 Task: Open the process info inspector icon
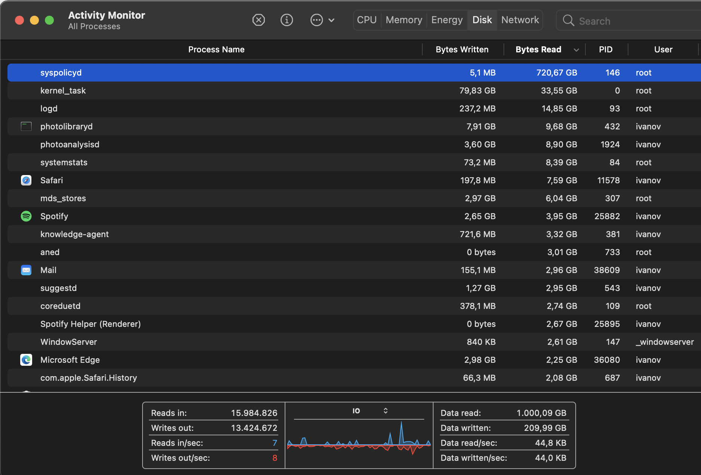pyautogui.click(x=287, y=20)
